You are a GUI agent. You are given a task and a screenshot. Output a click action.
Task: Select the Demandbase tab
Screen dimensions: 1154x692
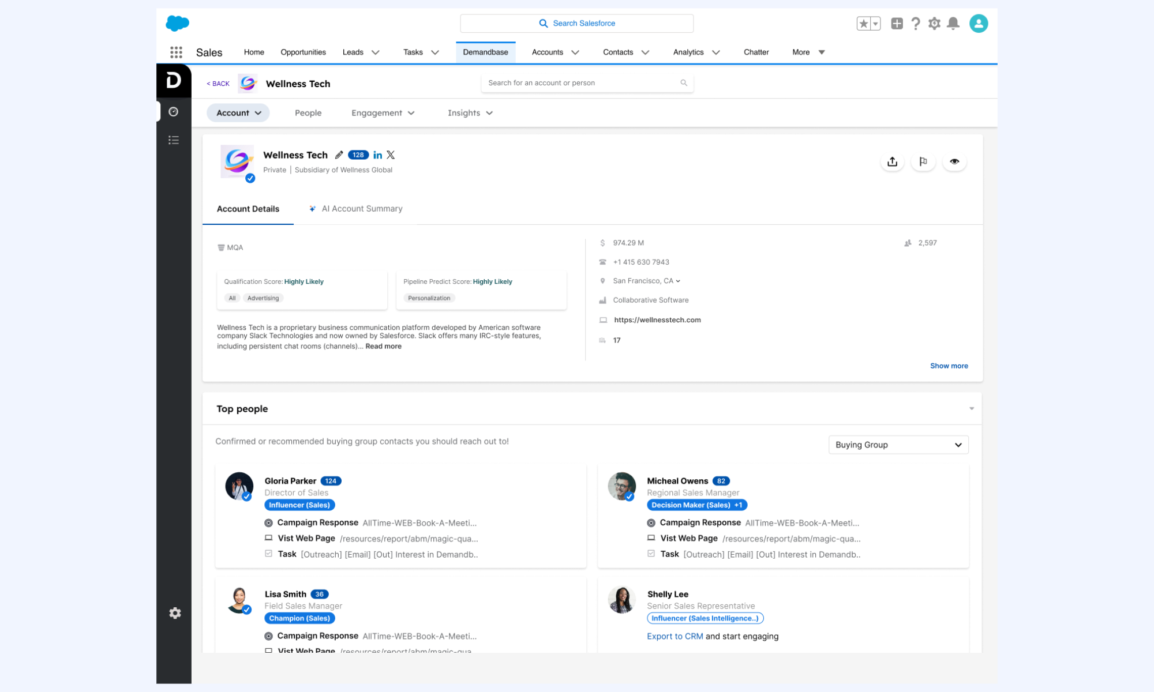485,52
